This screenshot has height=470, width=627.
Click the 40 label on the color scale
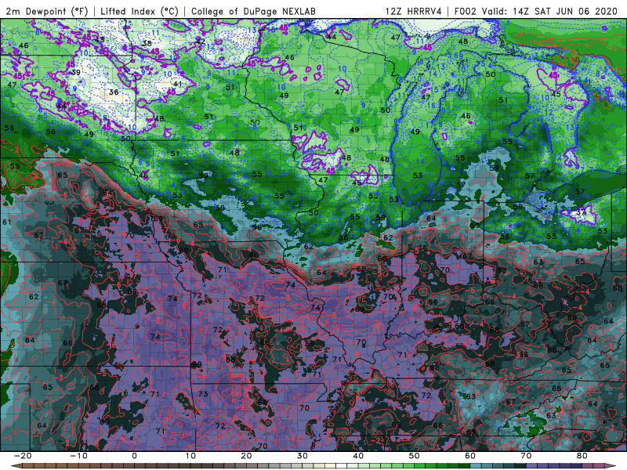coord(358,456)
